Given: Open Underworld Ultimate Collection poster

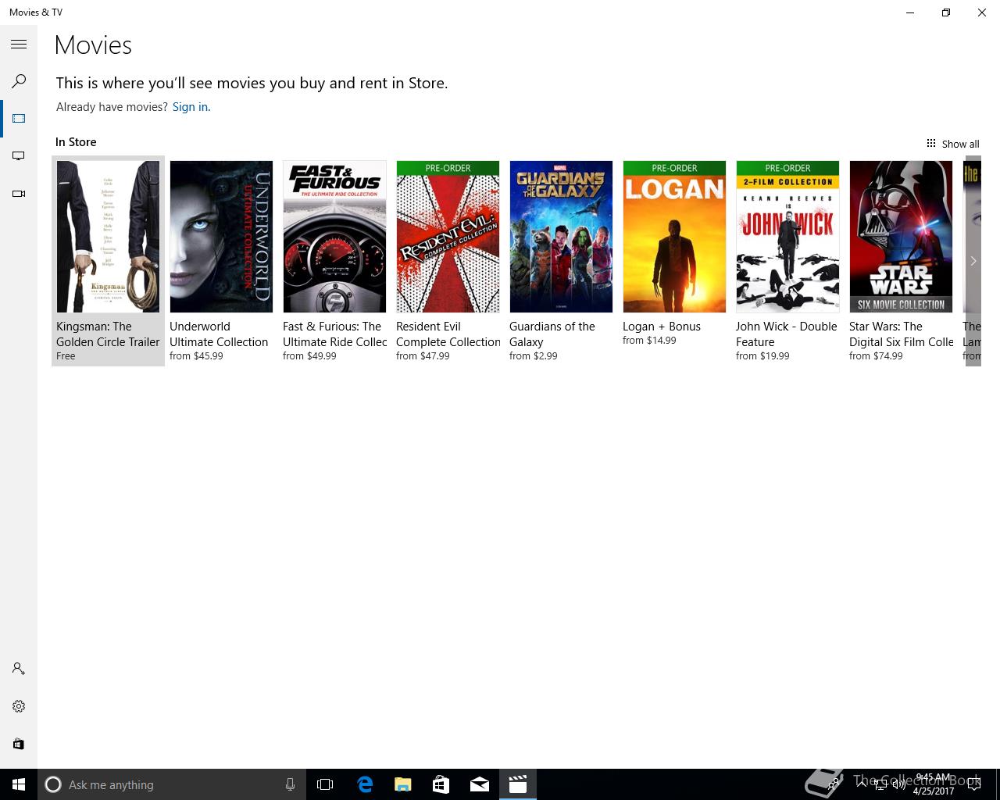Looking at the screenshot, I should coord(221,237).
